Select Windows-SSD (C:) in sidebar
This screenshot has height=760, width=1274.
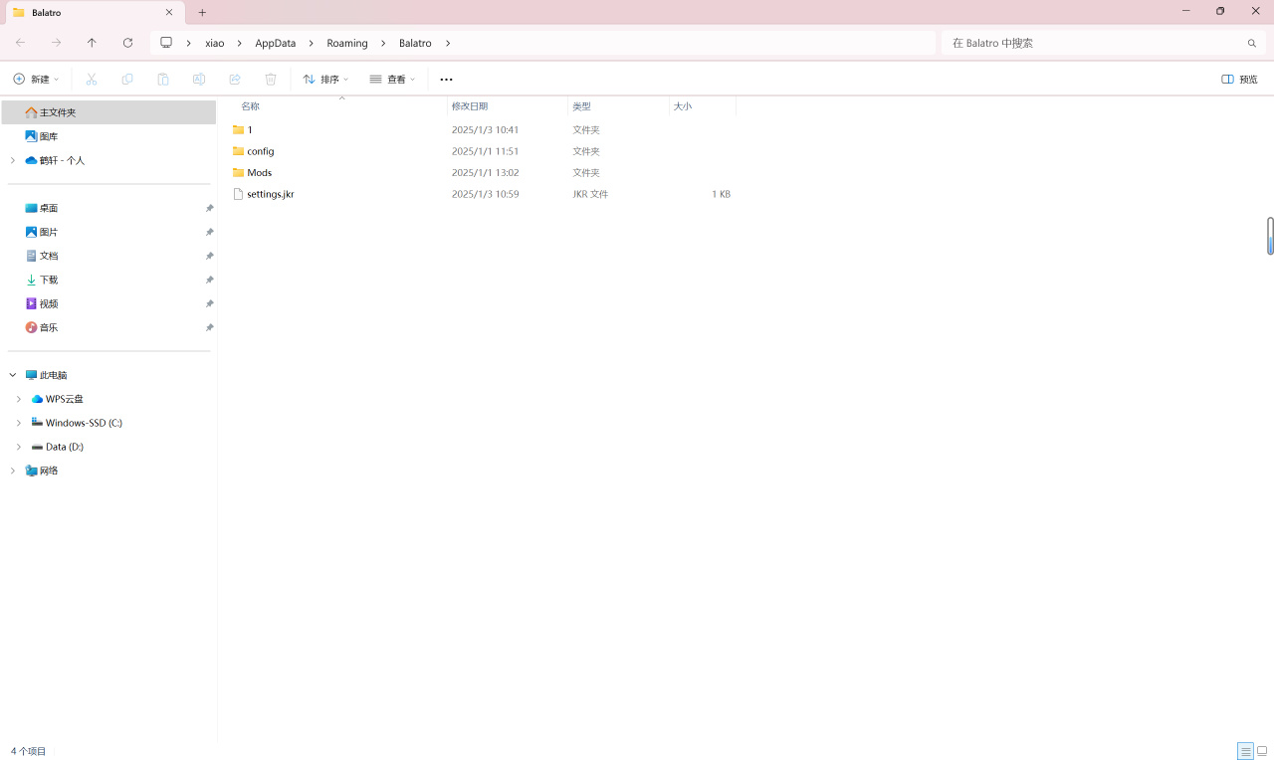click(84, 423)
